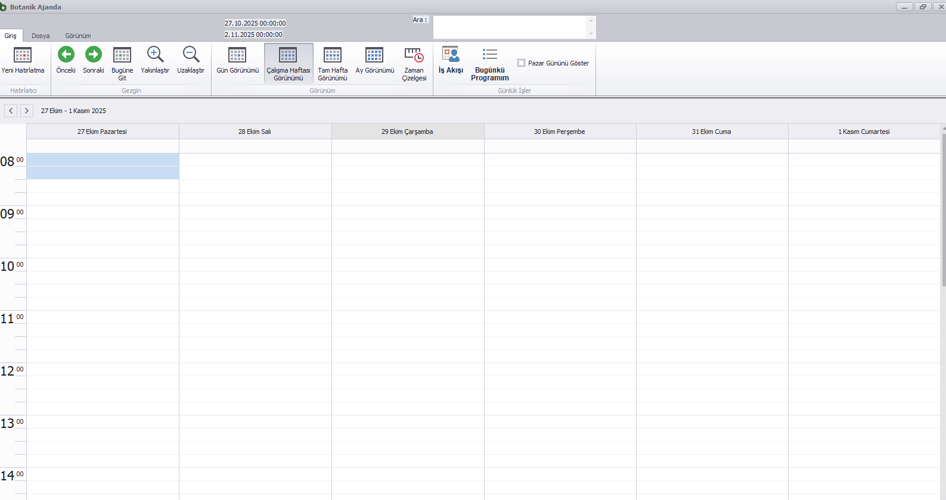Open the Görünüm ribbon tab
946x500 pixels.
coord(78,36)
